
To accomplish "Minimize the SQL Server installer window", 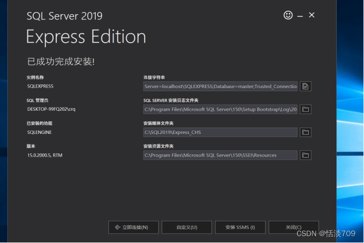I will point(300,16).
